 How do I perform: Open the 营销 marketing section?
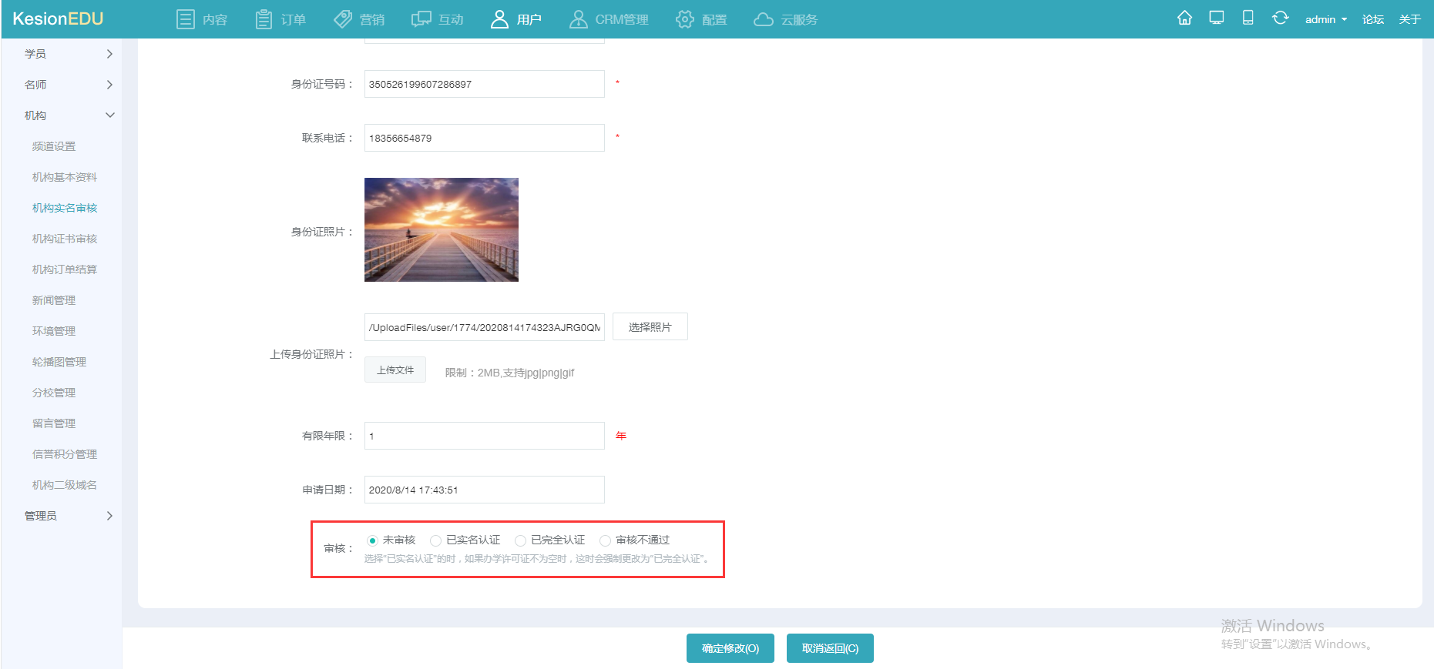point(359,19)
